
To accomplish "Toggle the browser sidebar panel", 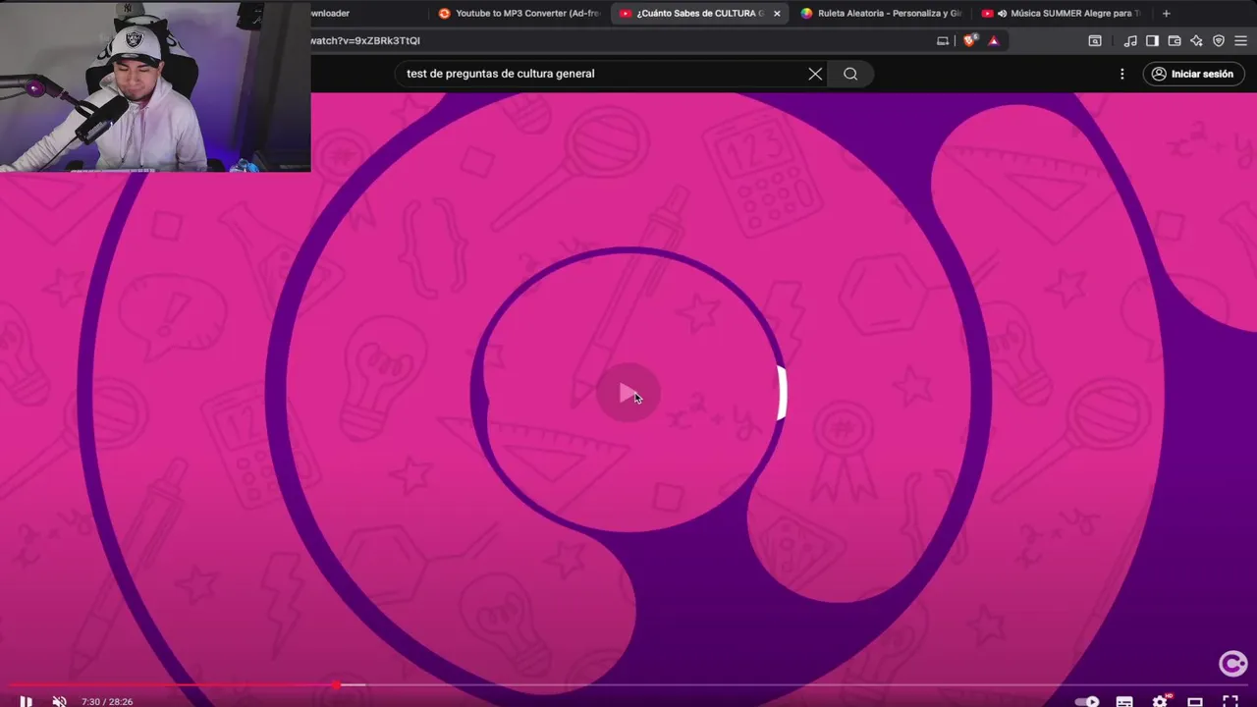I will pyautogui.click(x=1152, y=40).
